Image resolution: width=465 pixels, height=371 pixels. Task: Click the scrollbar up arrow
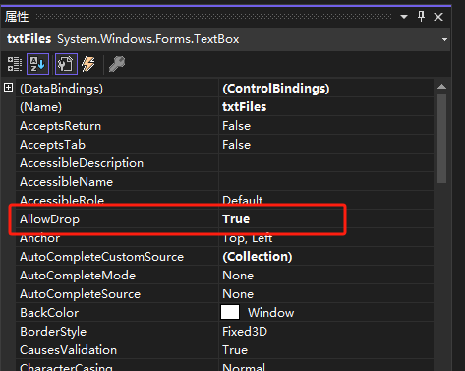pyautogui.click(x=441, y=87)
